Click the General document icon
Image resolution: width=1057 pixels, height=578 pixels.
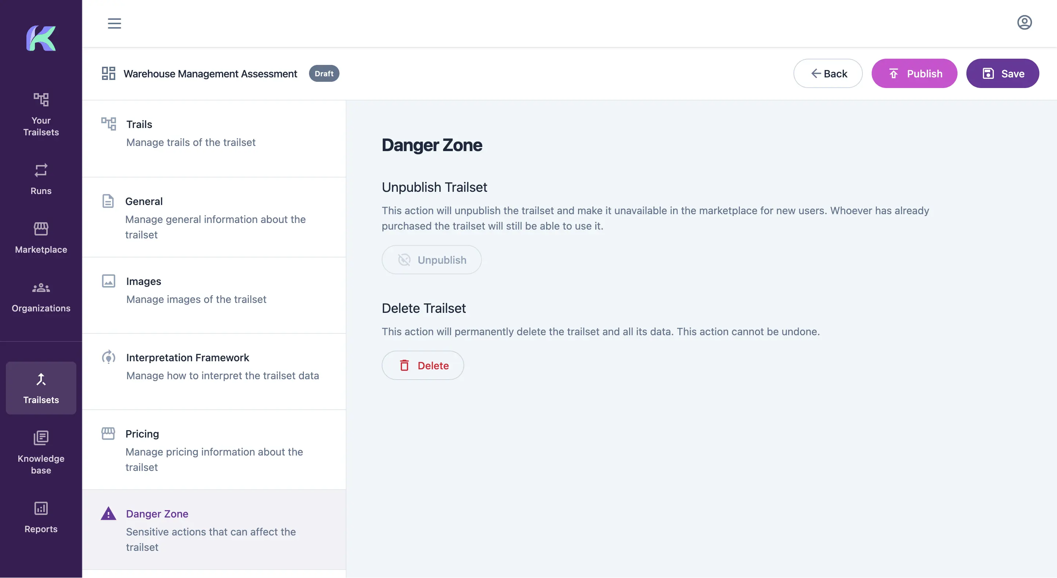(x=108, y=201)
